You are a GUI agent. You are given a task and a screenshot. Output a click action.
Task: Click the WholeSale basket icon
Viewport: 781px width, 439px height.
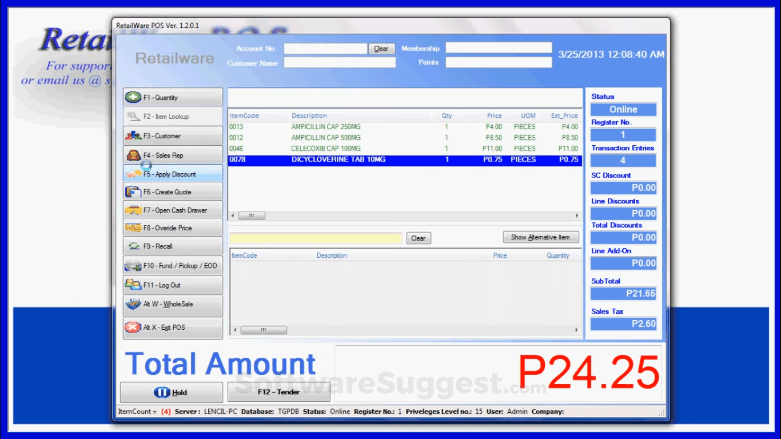pos(133,304)
